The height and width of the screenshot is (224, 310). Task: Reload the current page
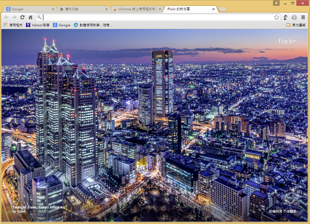[22, 17]
